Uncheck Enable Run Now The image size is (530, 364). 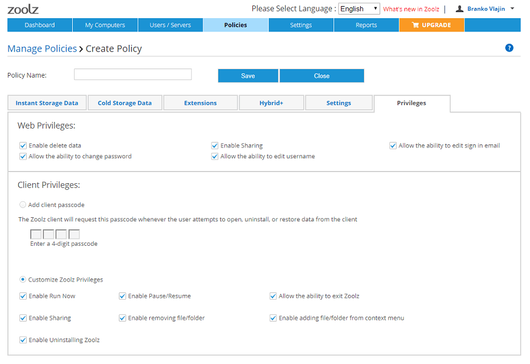point(23,296)
